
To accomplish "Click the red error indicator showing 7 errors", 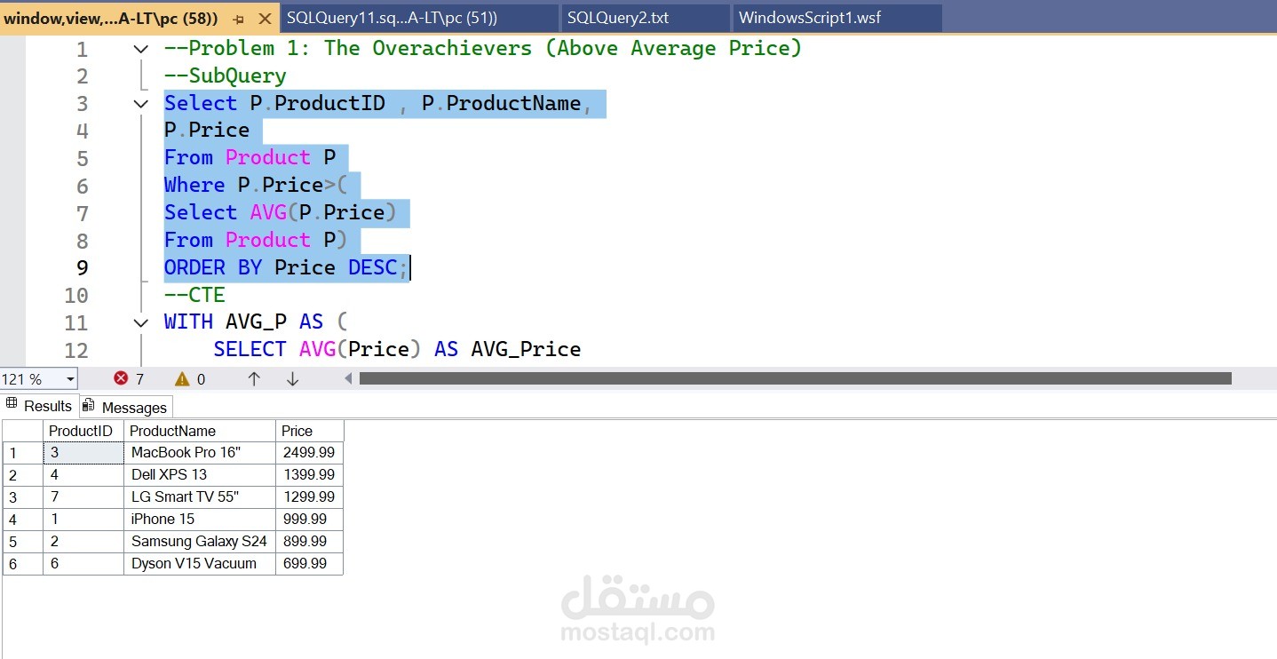I will point(129,379).
